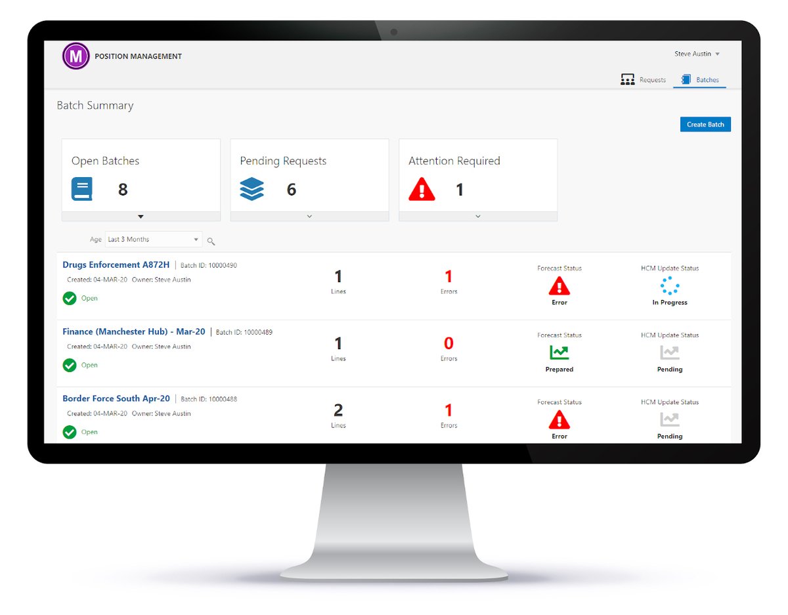Click Errors count for Border Force batch

tap(449, 410)
